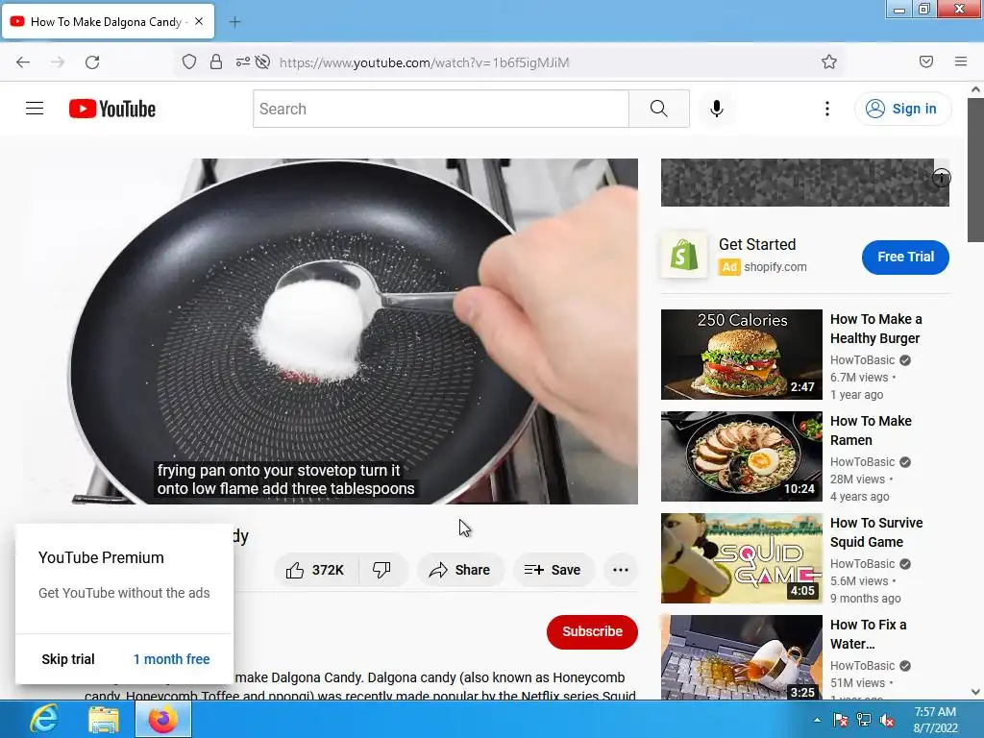This screenshot has height=738, width=984.
Task: Start voice search with microphone icon
Action: (x=716, y=109)
